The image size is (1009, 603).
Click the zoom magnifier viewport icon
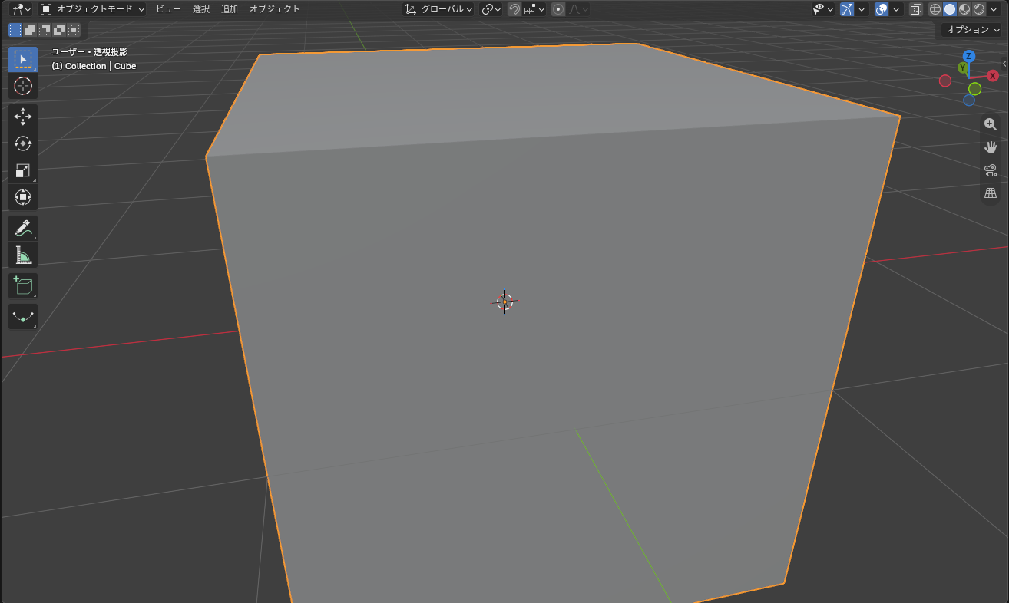tap(991, 124)
